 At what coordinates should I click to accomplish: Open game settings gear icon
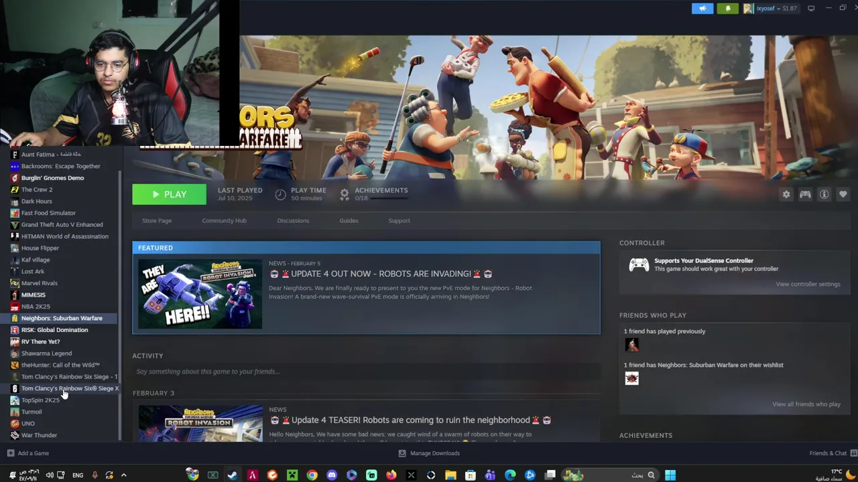tap(786, 195)
